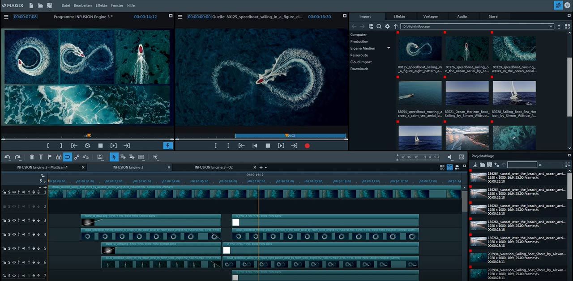Add a new timeline tab with plus

(x=261, y=168)
